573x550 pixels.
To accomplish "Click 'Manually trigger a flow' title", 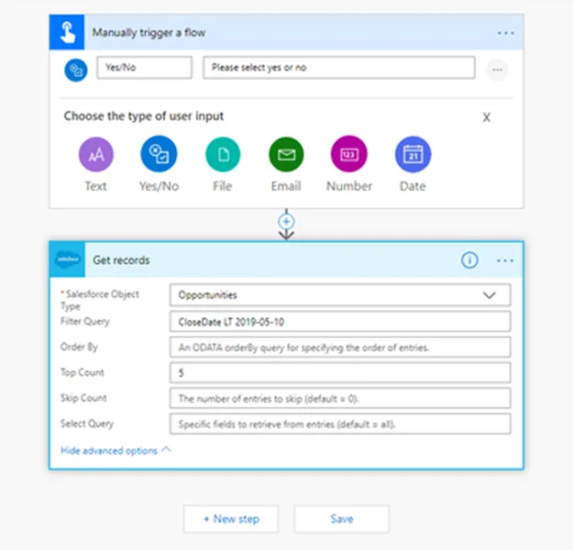I will click(149, 32).
